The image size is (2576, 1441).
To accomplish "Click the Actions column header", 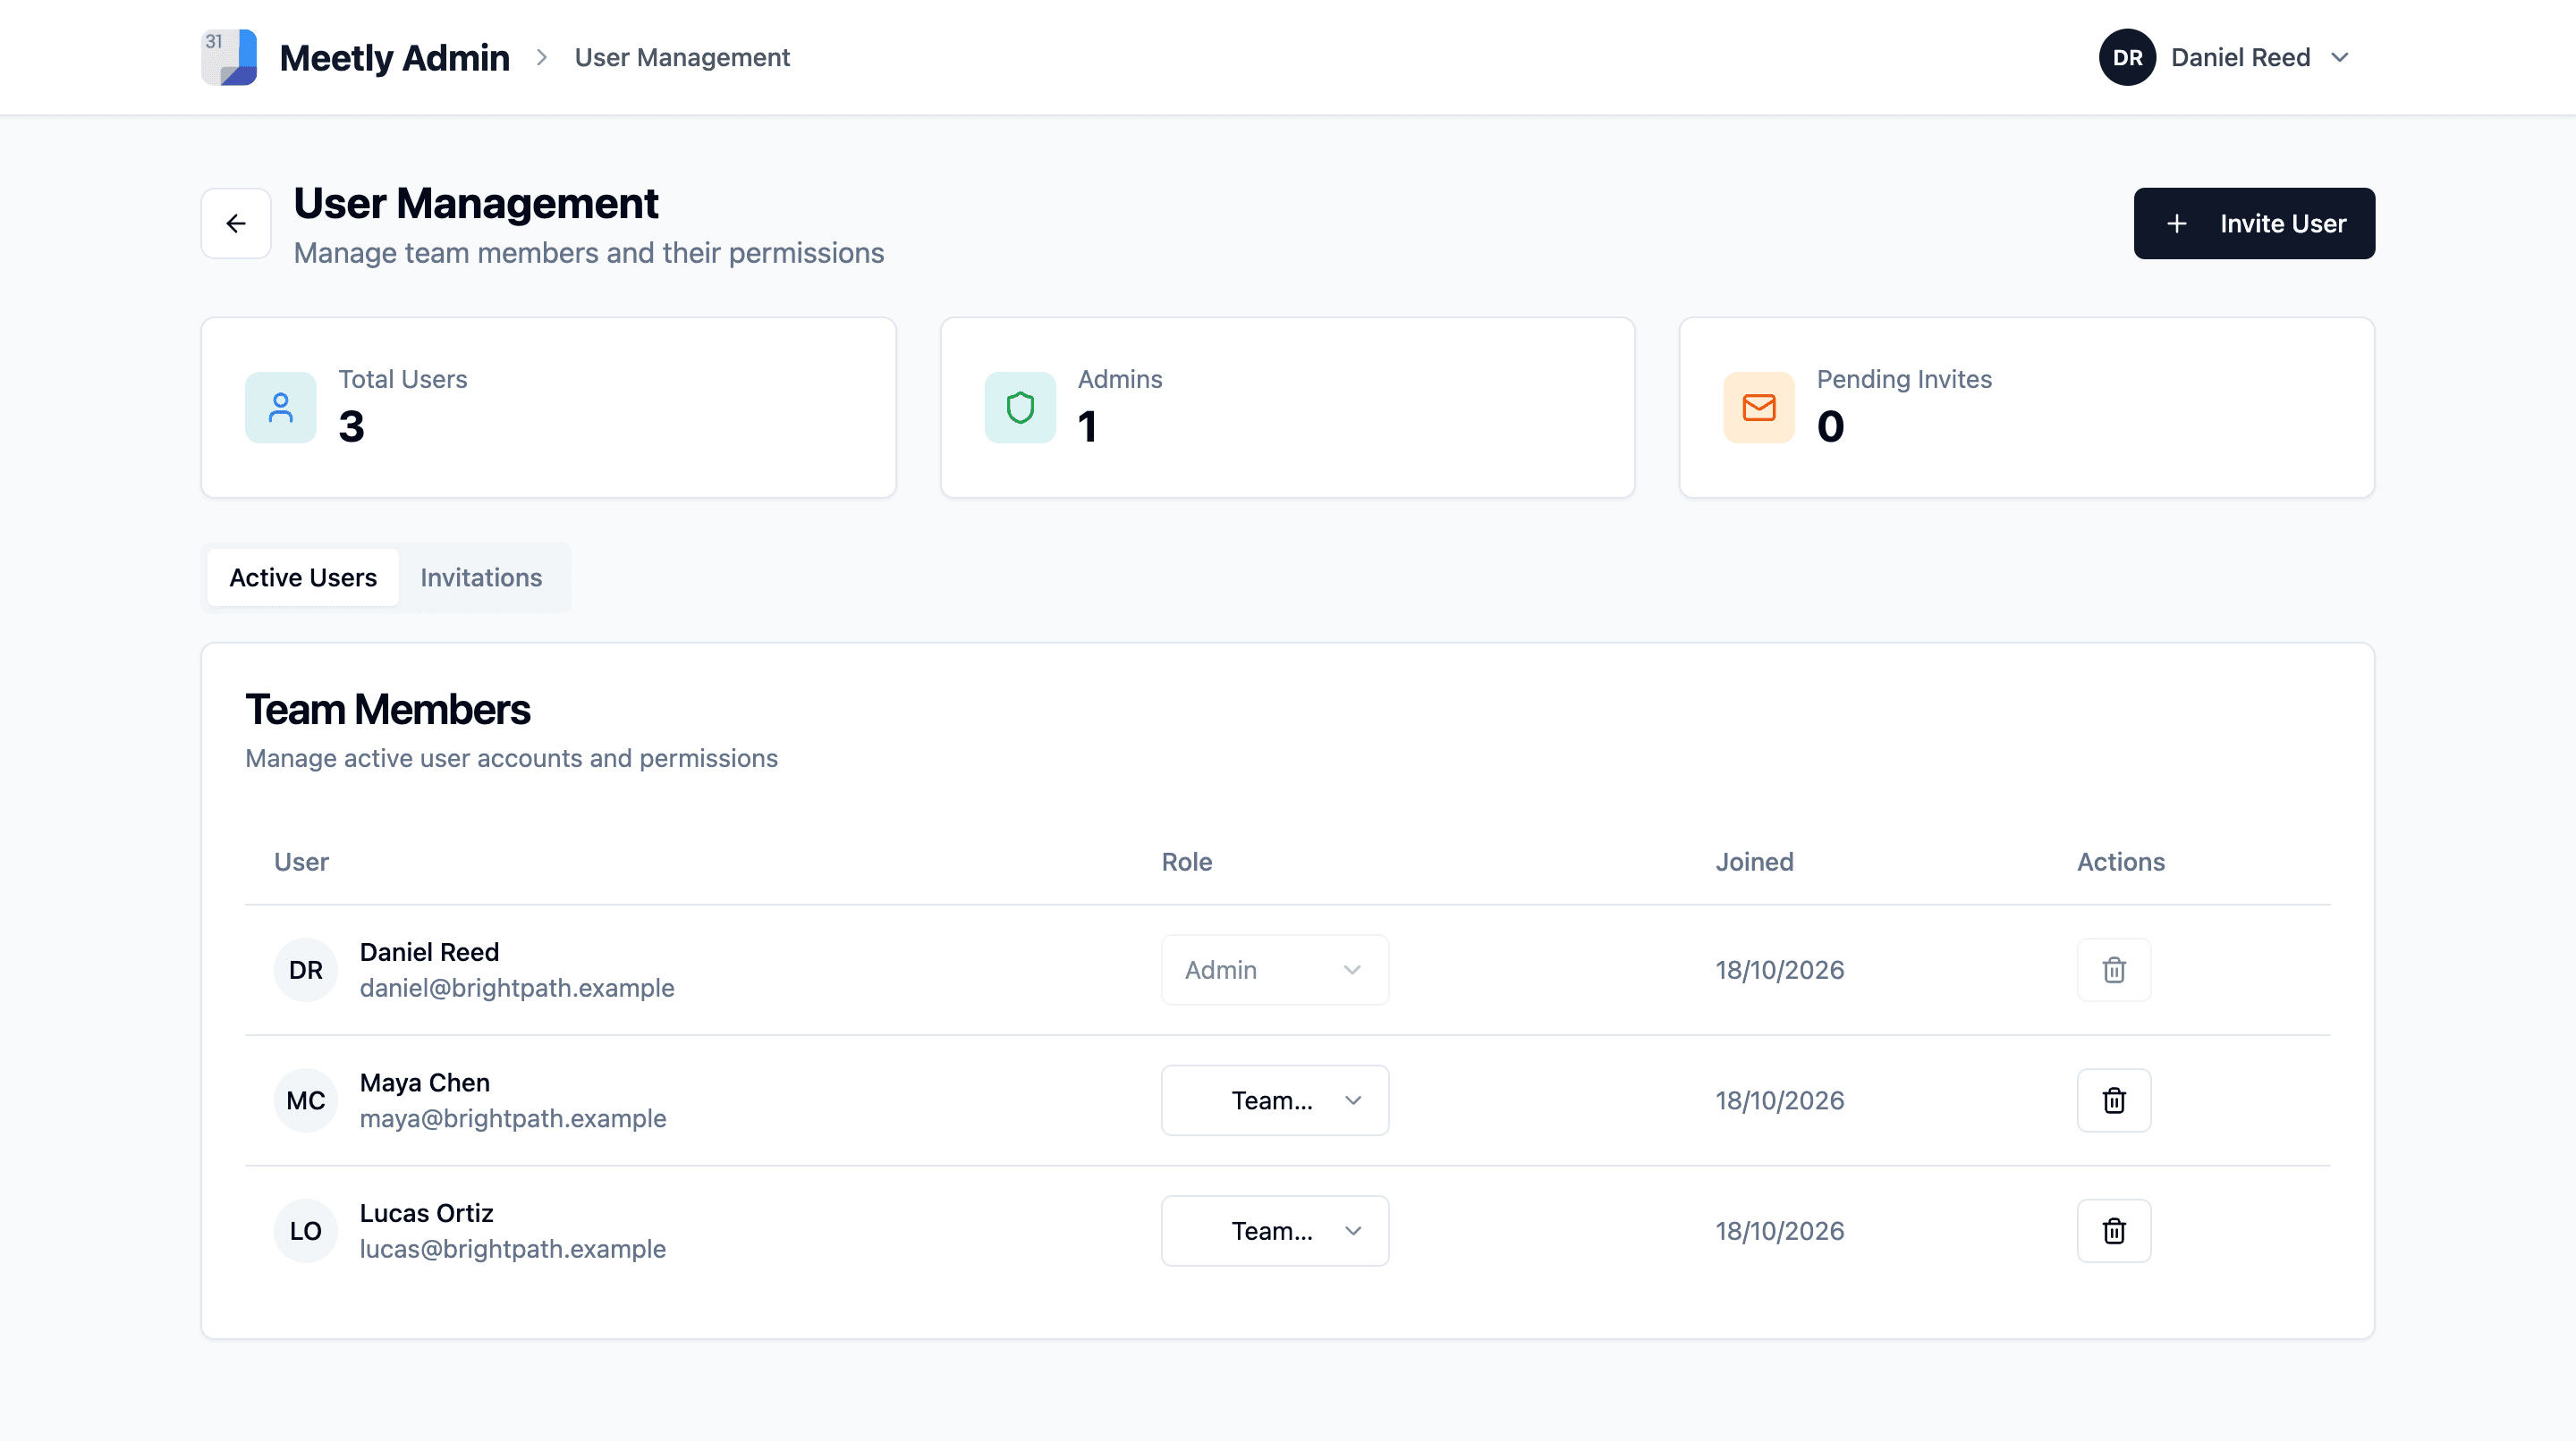I will click(2121, 862).
